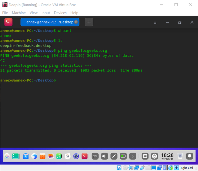Launch the green Music player dock icon
Image resolution: width=198 pixels, height=171 pixels.
coord(59,156)
